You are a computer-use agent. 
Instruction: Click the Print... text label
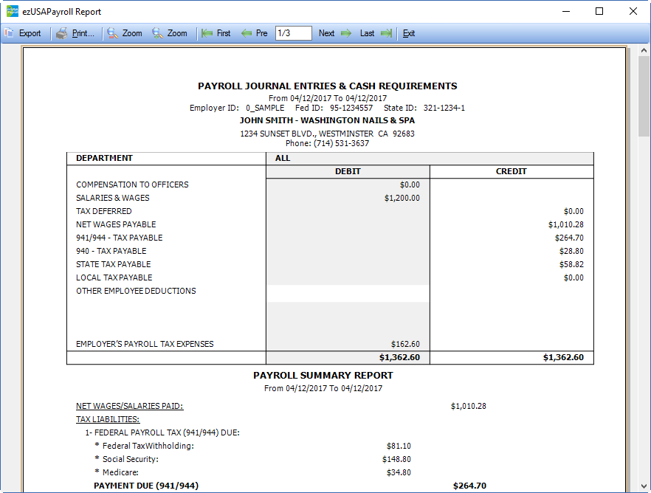[x=83, y=33]
